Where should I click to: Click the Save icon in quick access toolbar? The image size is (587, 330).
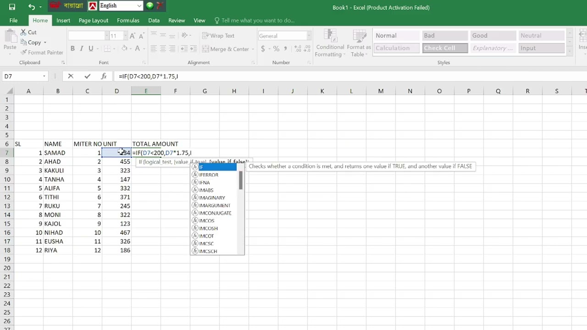(x=12, y=7)
